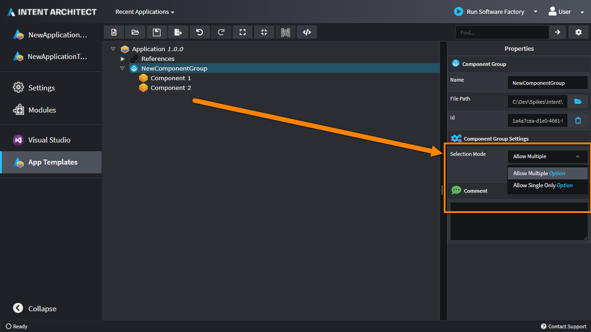Click Run Software Factory button
The width and height of the screenshot is (591, 332).
coord(489,12)
